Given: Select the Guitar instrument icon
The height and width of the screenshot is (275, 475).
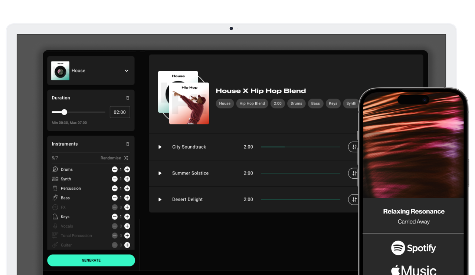Looking at the screenshot, I should click(55, 245).
